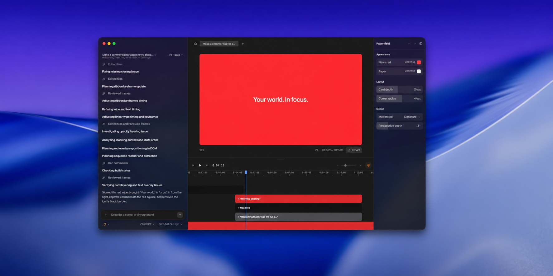Undo using the left arrow in Paper field header
The height and width of the screenshot is (276, 553).
409,44
